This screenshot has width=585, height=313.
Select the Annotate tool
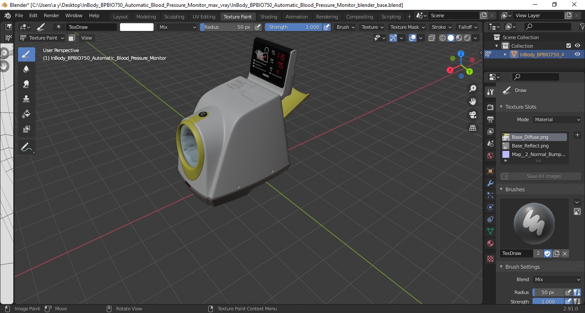(x=27, y=147)
